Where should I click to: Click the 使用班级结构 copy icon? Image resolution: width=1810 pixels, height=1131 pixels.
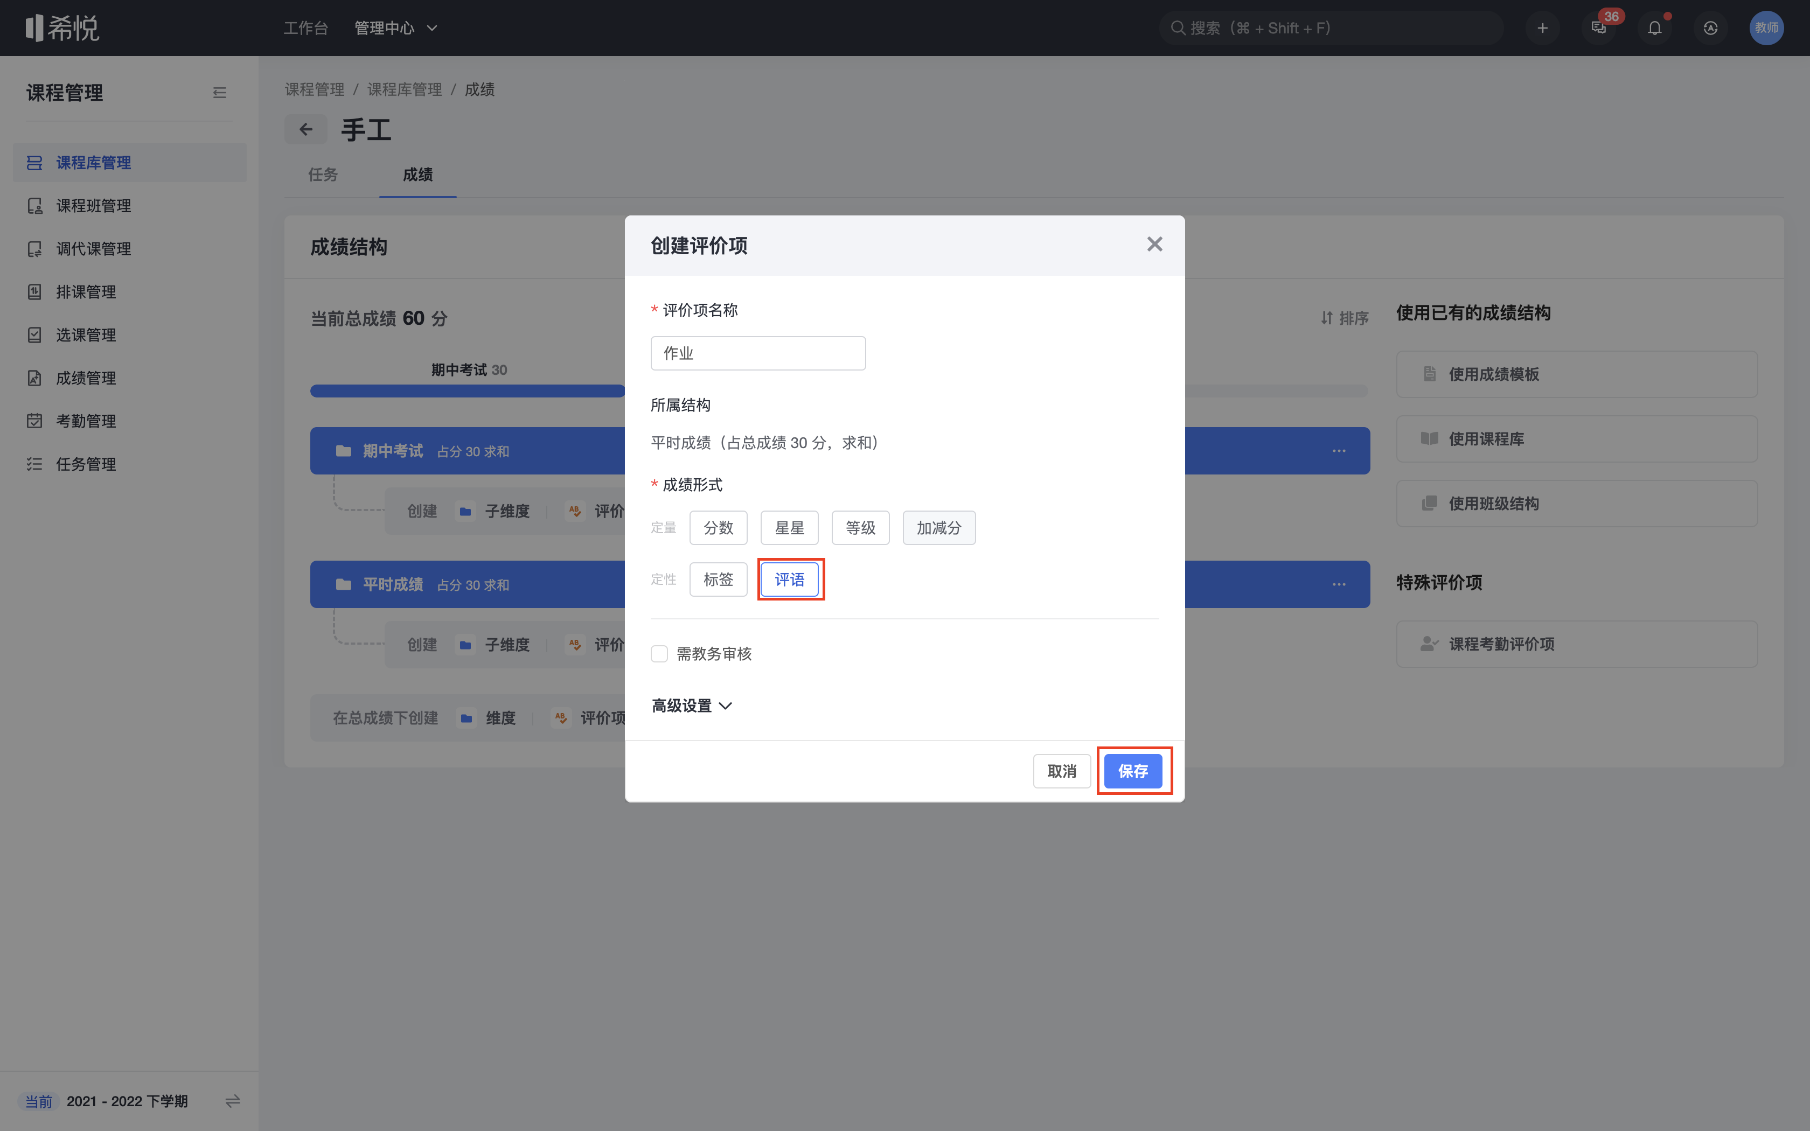[1429, 504]
